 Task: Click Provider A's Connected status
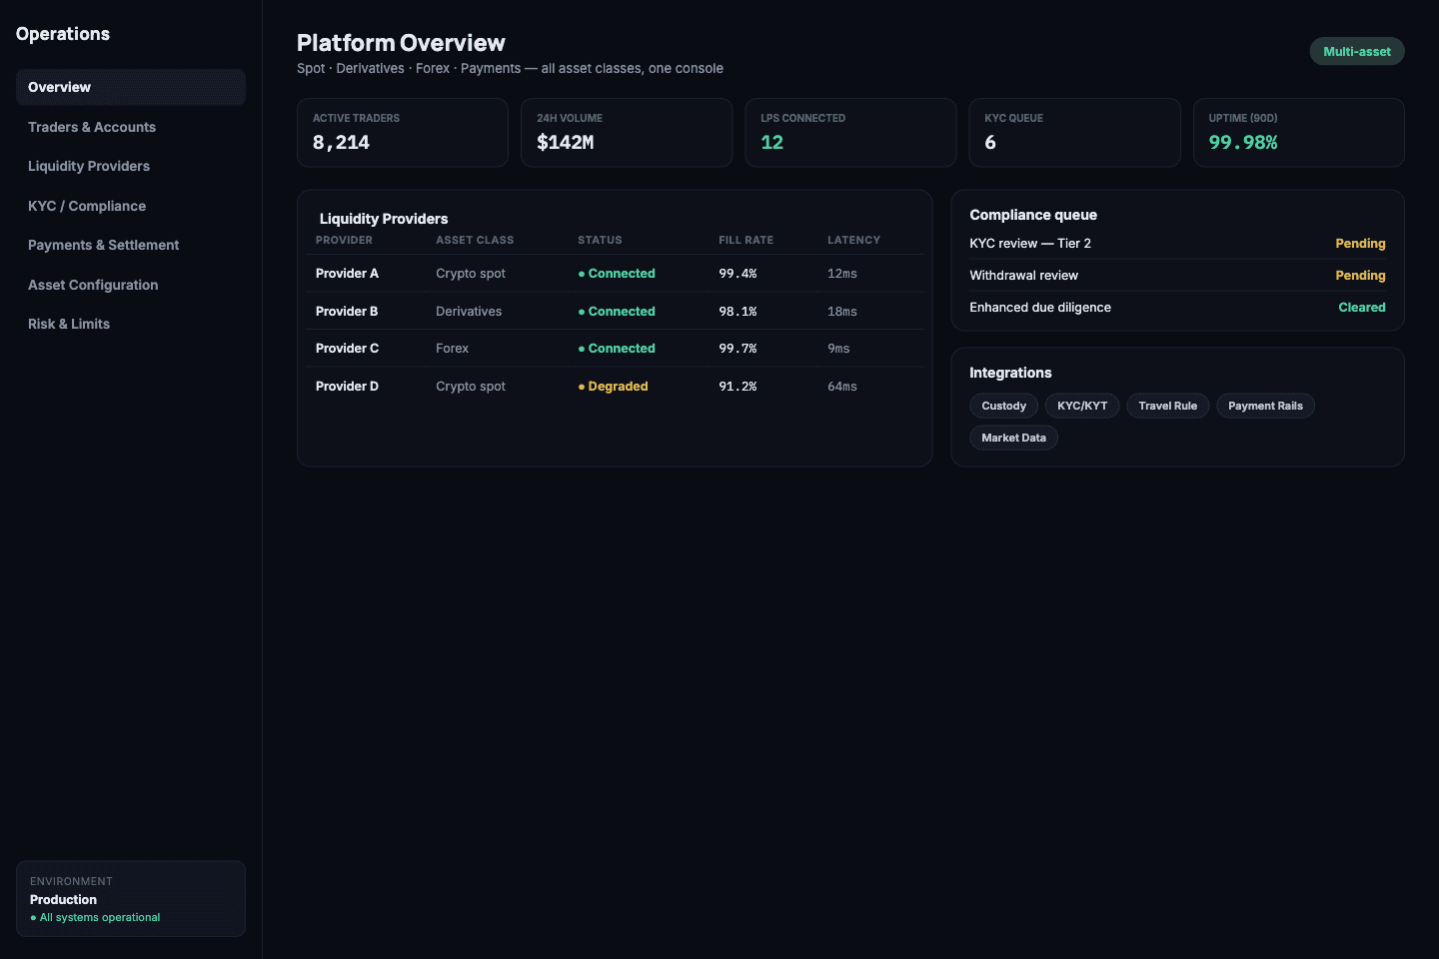pyautogui.click(x=617, y=274)
